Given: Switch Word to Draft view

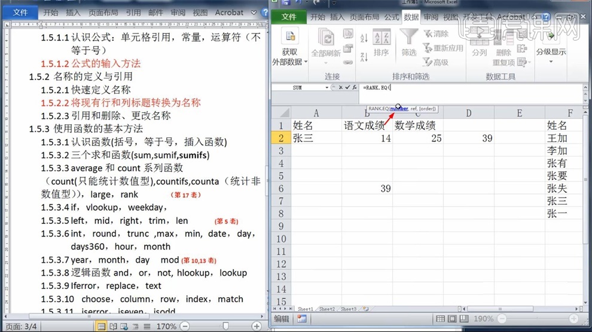Looking at the screenshot, I should [147, 327].
